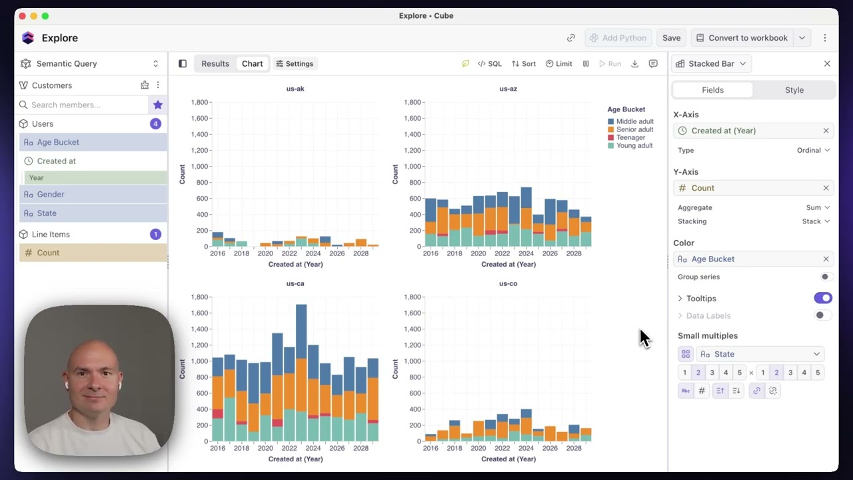Toggle the left sidebar panel icon

(x=183, y=64)
